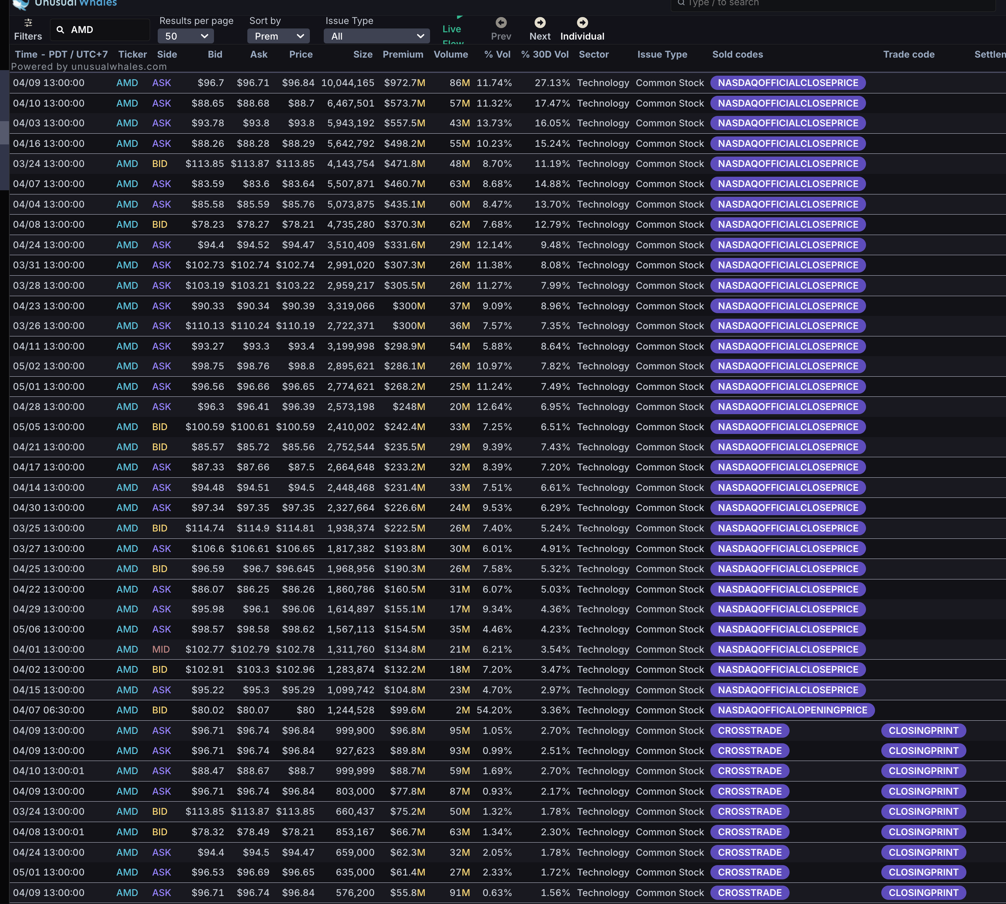Open the Results per page dropdown
The height and width of the screenshot is (904, 1006).
coord(186,36)
